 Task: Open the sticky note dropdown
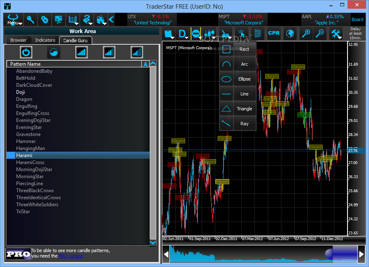tap(169, 33)
